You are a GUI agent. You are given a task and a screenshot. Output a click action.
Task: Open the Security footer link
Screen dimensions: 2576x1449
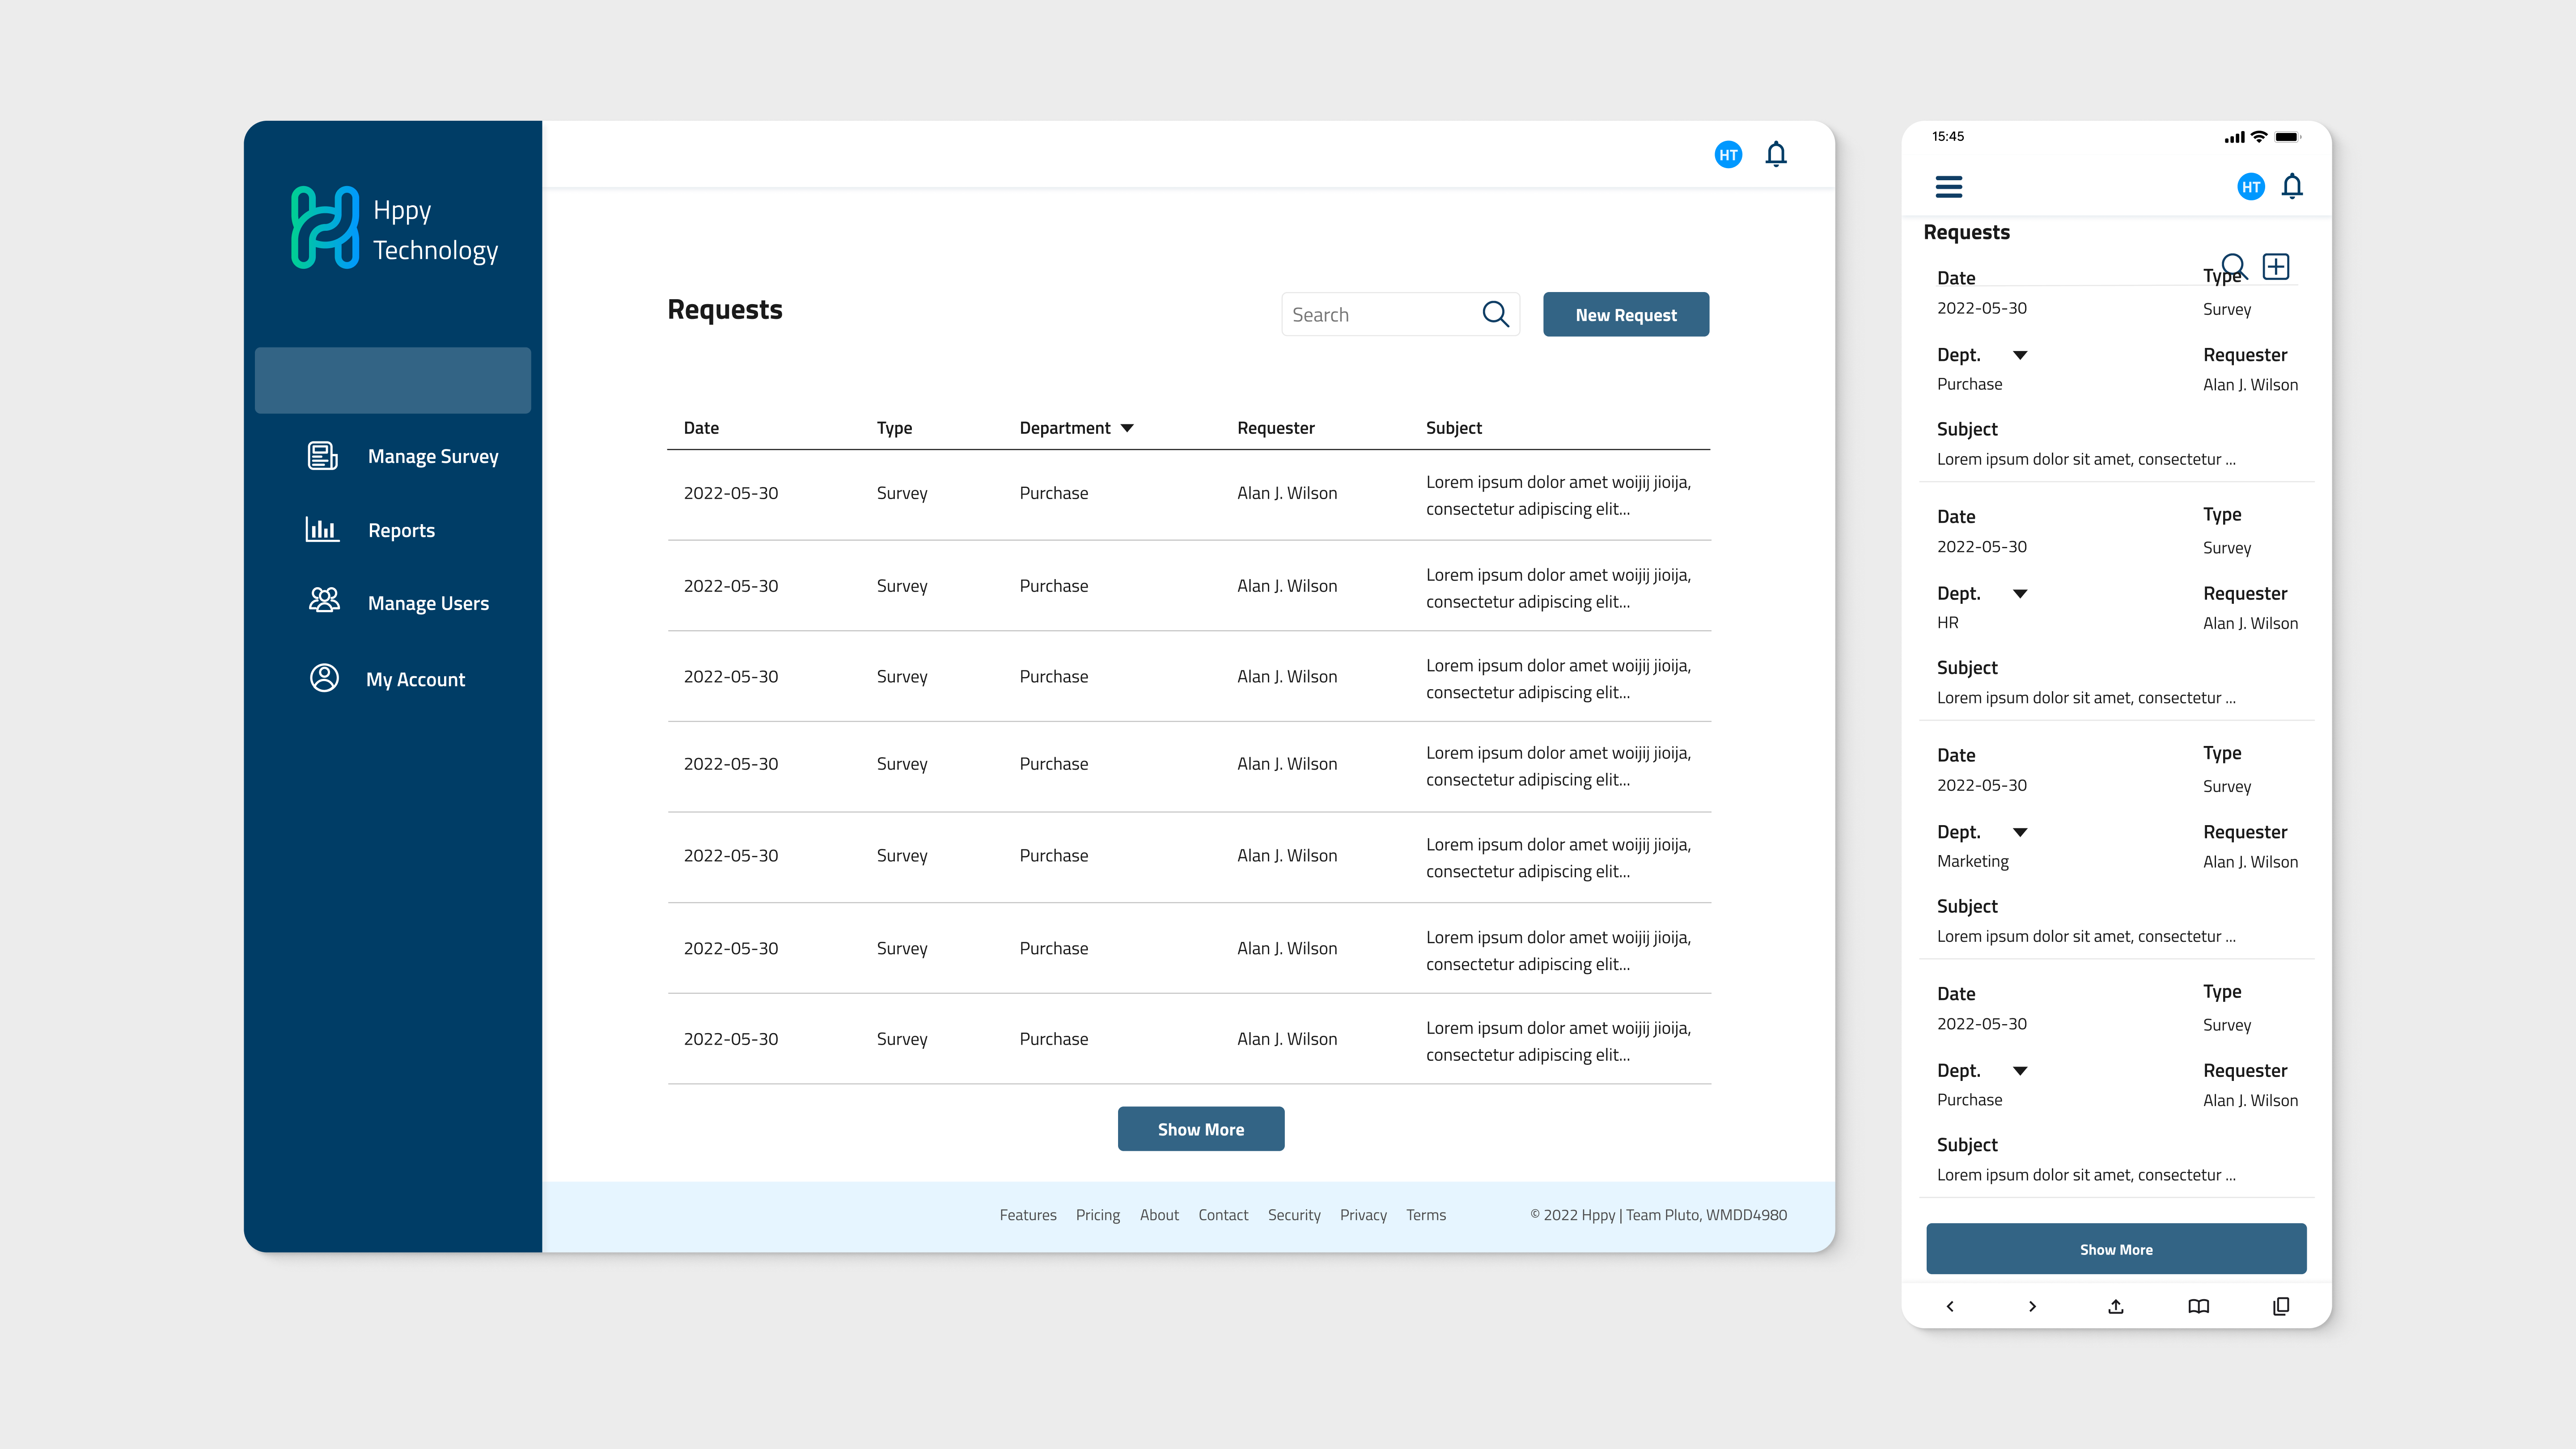[x=1294, y=1215]
